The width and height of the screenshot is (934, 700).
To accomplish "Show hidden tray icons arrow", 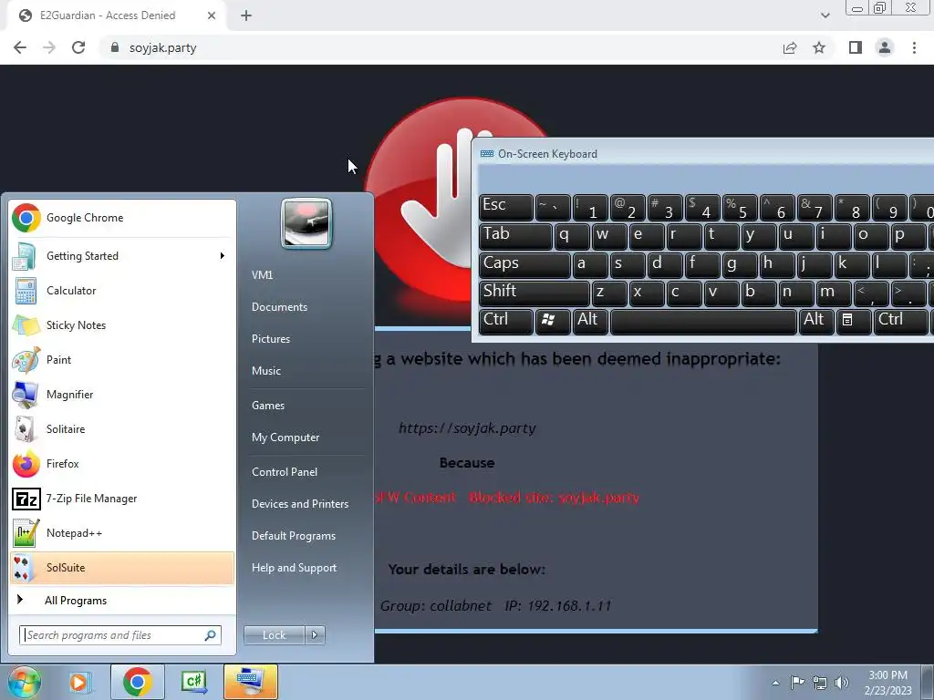I will tap(775, 683).
